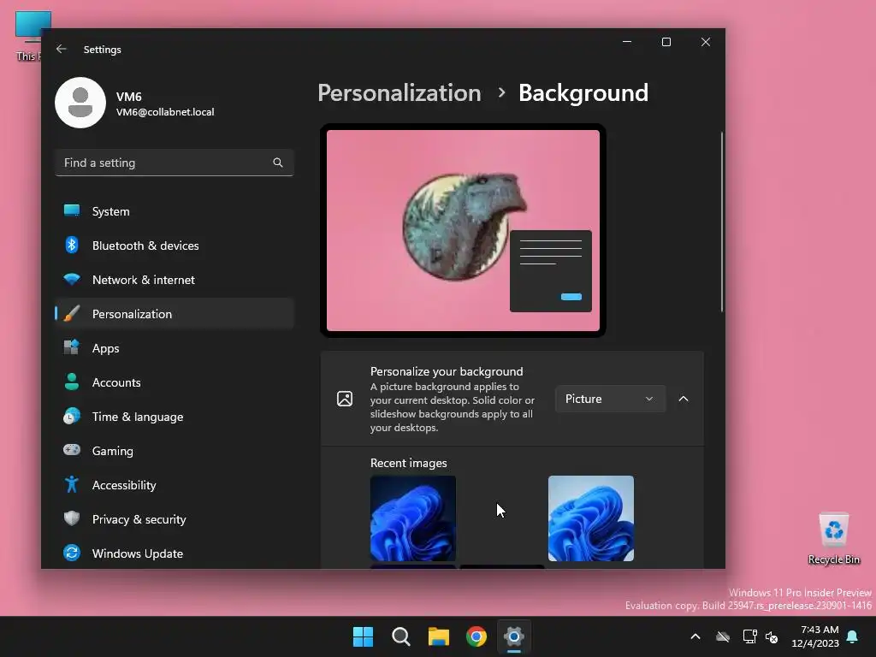Image resolution: width=876 pixels, height=657 pixels.
Task: Open the Windows Start menu
Action: (x=363, y=636)
